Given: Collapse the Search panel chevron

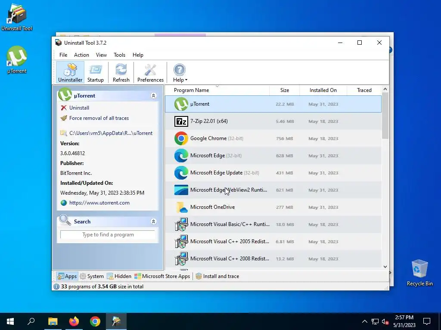Looking at the screenshot, I should click(154, 221).
